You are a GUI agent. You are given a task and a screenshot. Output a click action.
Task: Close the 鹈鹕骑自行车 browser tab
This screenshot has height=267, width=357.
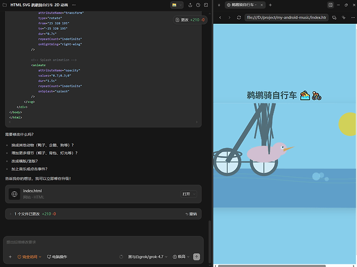[261, 5]
